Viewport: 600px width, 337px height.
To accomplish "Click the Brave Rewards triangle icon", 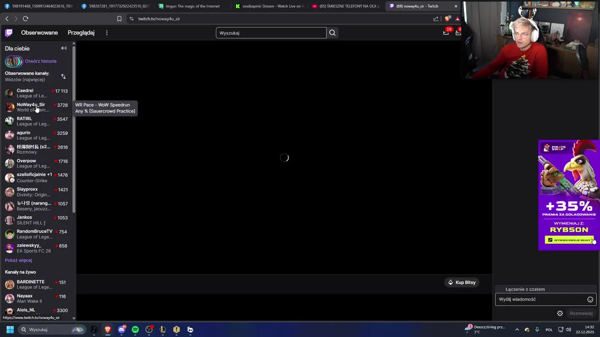I will (x=457, y=19).
